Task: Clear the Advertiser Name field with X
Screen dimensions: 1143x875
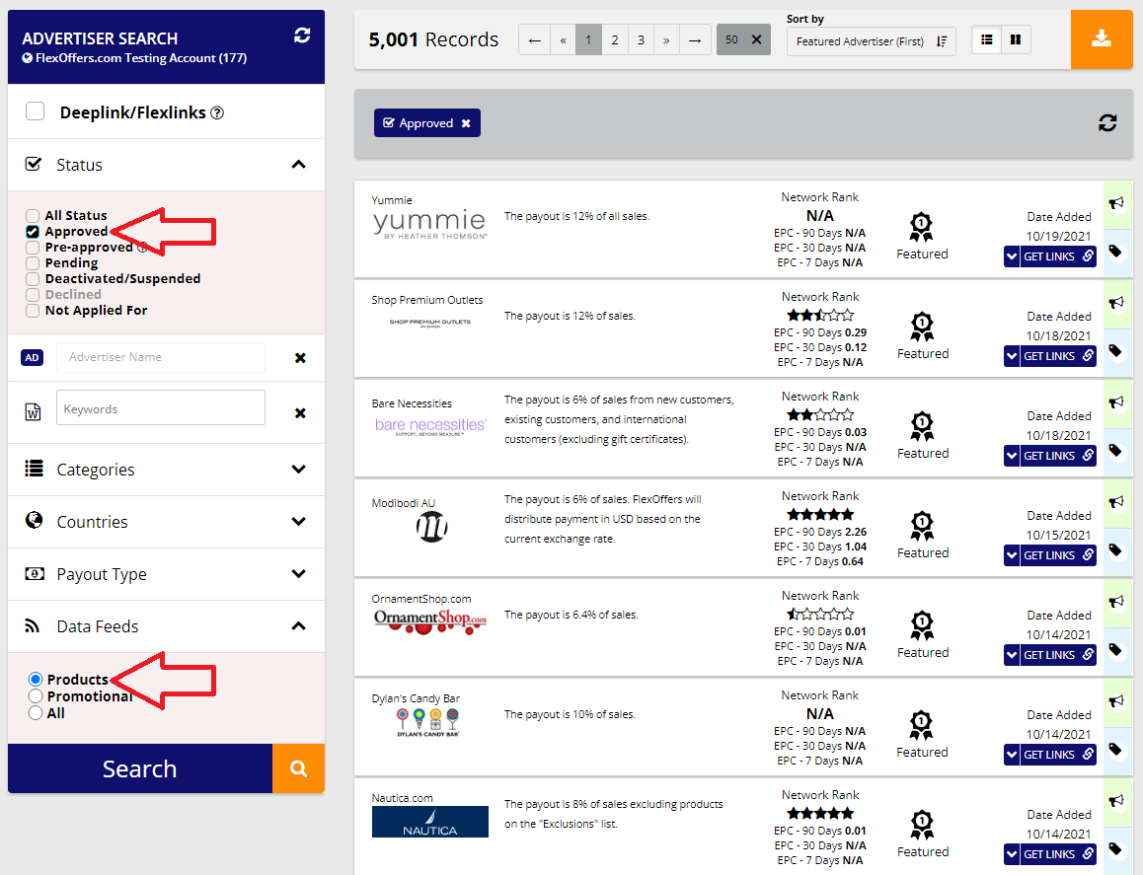Action: click(300, 358)
